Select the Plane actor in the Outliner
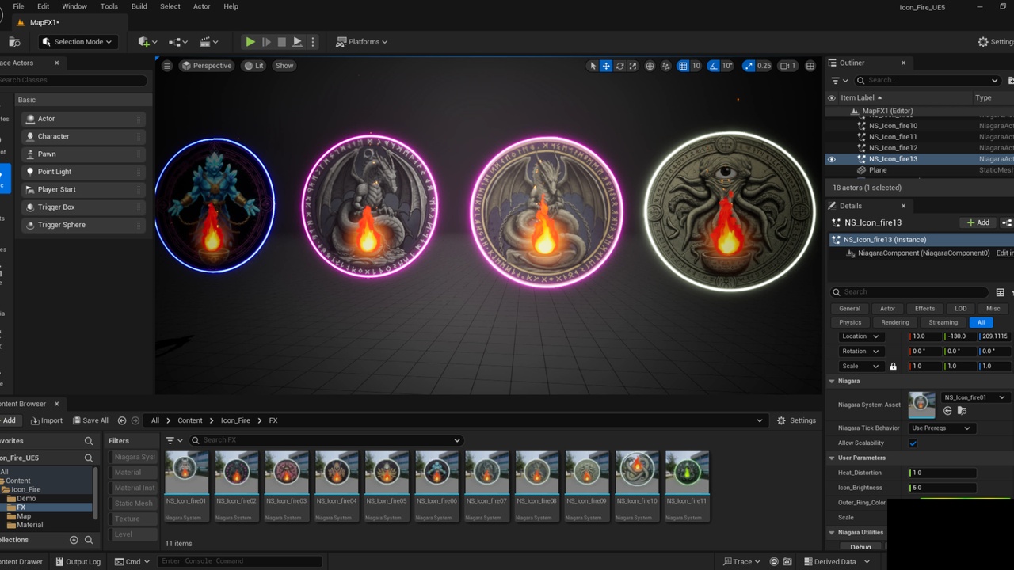Image resolution: width=1014 pixels, height=570 pixels. click(878, 170)
